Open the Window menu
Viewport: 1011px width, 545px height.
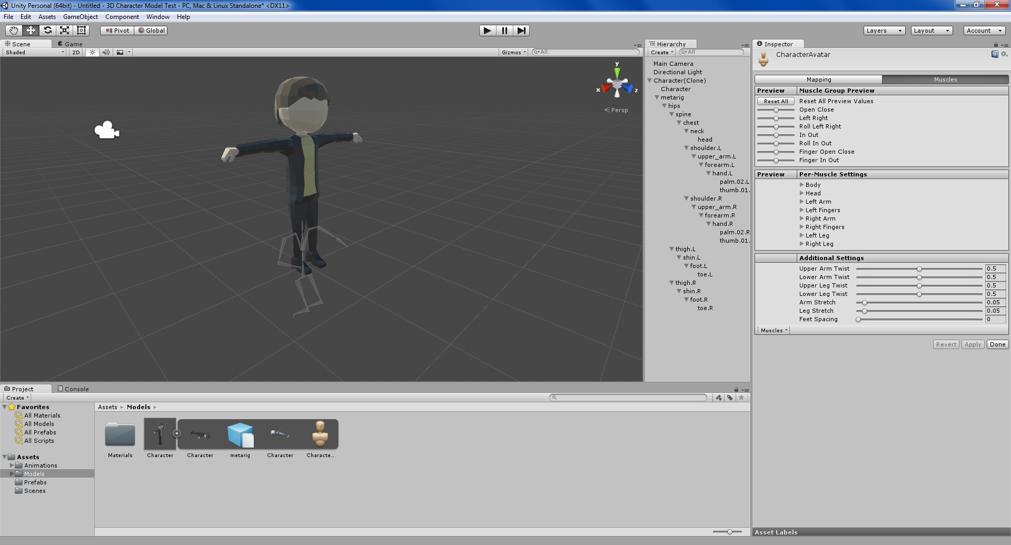(157, 17)
